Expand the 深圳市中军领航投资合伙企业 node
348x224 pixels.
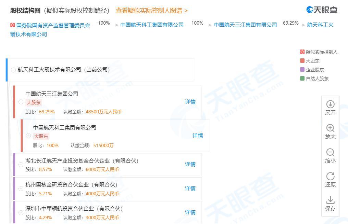pyautogui.click(x=21, y=212)
